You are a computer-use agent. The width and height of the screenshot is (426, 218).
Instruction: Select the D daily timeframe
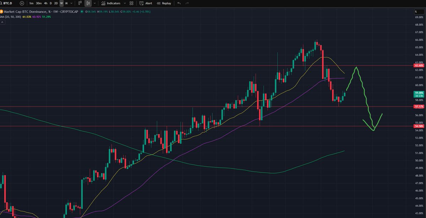pyautogui.click(x=51, y=3)
